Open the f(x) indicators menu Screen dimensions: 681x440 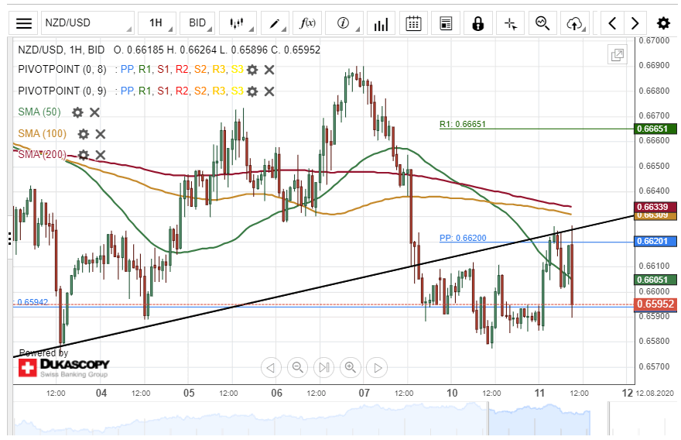307,23
